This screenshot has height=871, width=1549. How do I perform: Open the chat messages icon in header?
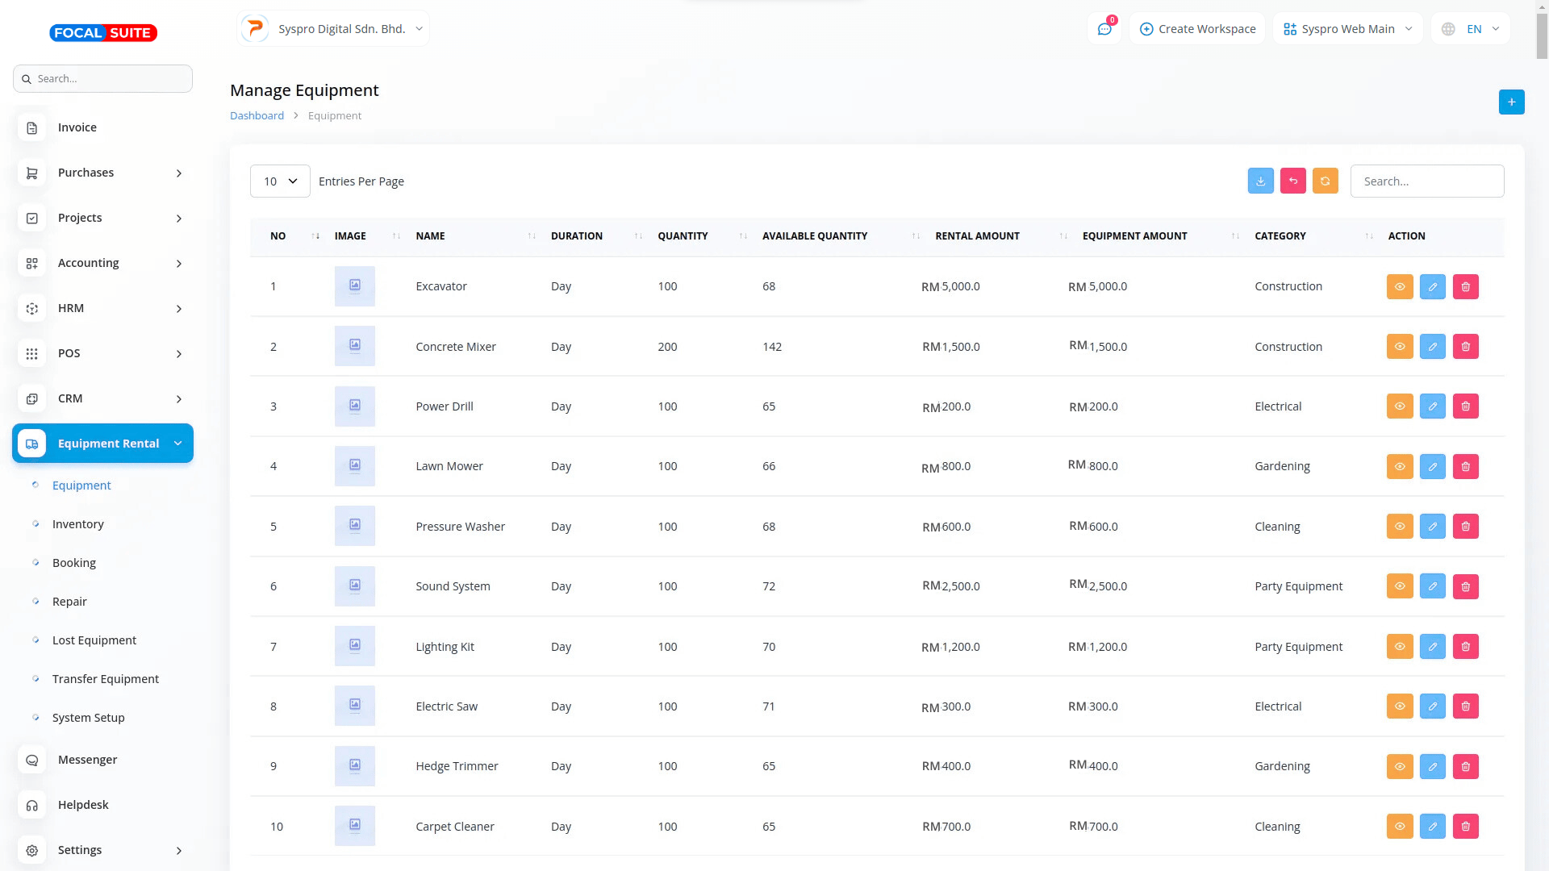(x=1104, y=29)
